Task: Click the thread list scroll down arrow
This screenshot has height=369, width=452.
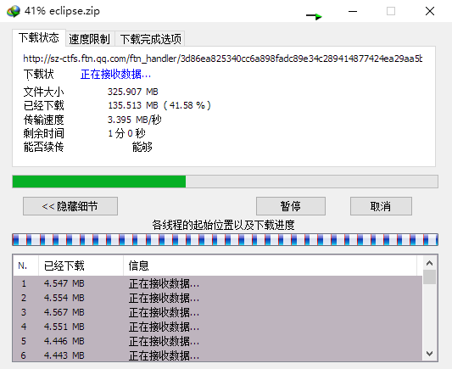Action: tap(429, 354)
